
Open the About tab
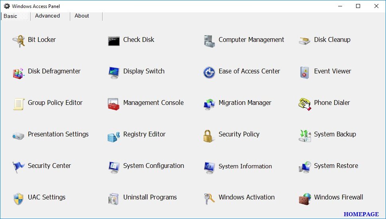[x=82, y=16]
